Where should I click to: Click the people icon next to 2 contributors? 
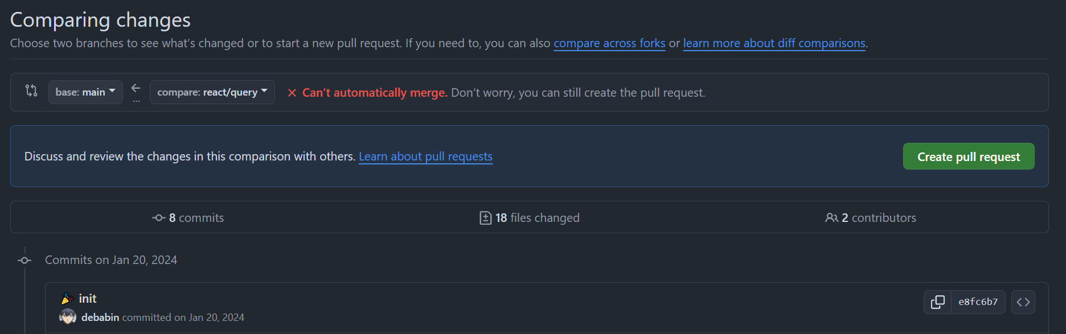pos(831,218)
